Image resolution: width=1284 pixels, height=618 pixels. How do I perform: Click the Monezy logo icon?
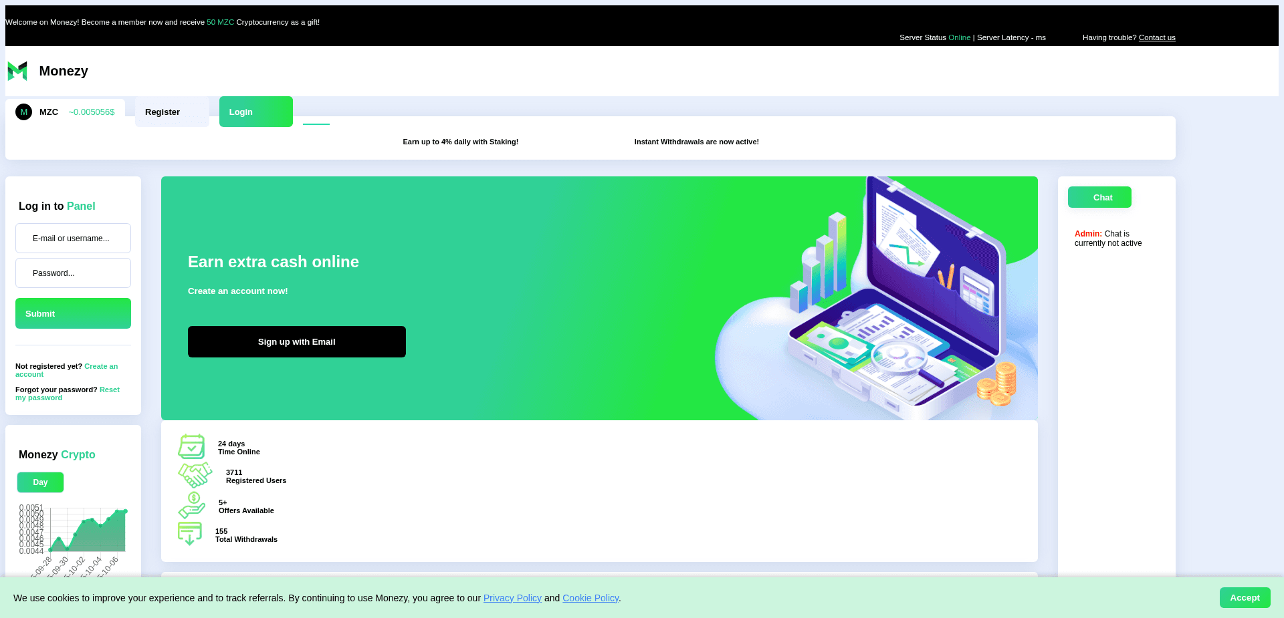point(17,70)
